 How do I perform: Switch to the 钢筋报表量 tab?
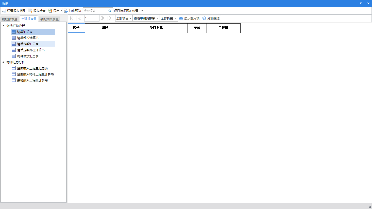(10, 19)
